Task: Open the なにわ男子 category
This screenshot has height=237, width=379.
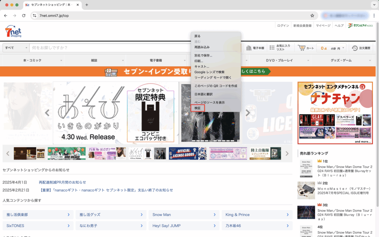Action: tap(111, 226)
